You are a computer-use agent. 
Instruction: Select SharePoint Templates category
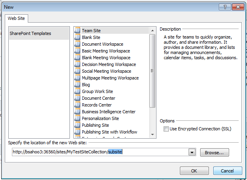39,33
